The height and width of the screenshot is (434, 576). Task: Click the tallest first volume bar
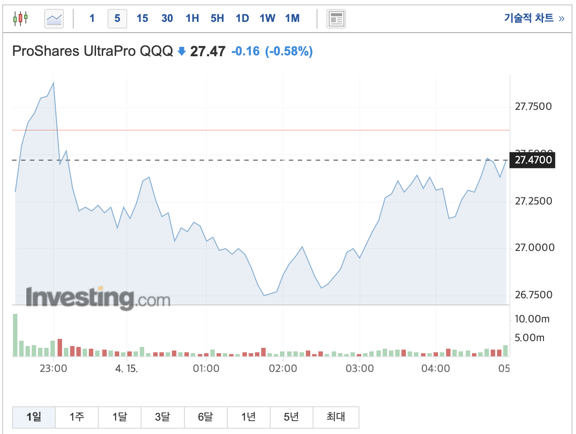[15, 335]
